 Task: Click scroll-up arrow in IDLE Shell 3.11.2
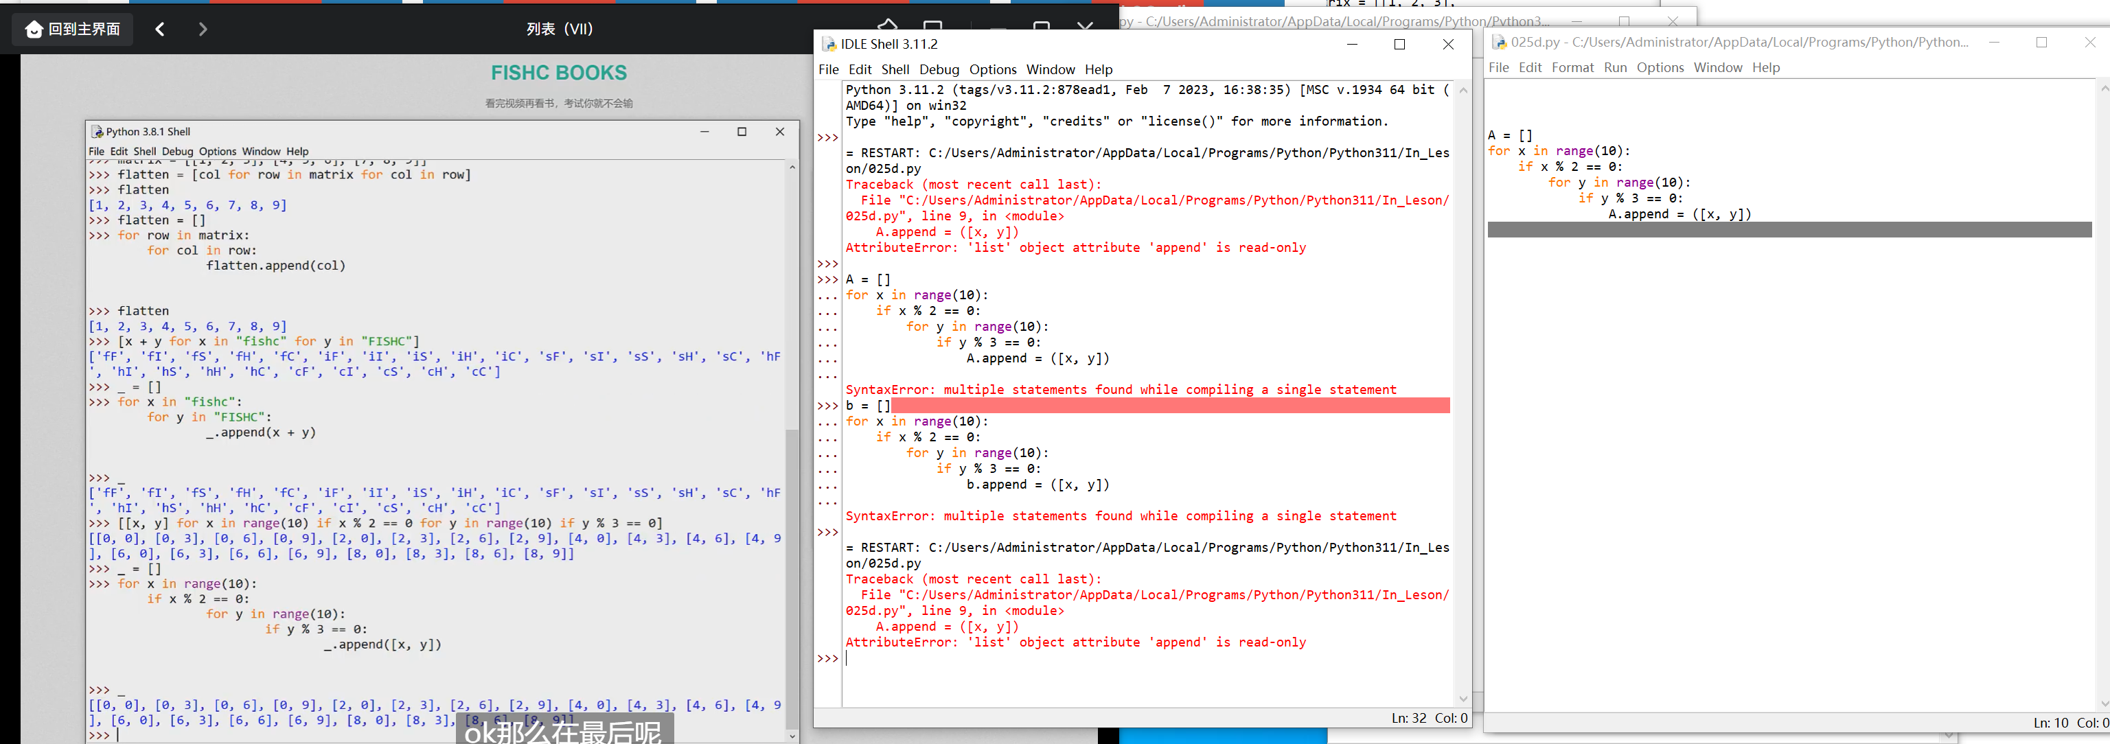tap(1463, 90)
